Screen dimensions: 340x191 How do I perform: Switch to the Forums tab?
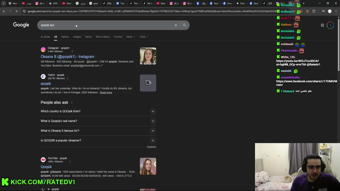118,37
